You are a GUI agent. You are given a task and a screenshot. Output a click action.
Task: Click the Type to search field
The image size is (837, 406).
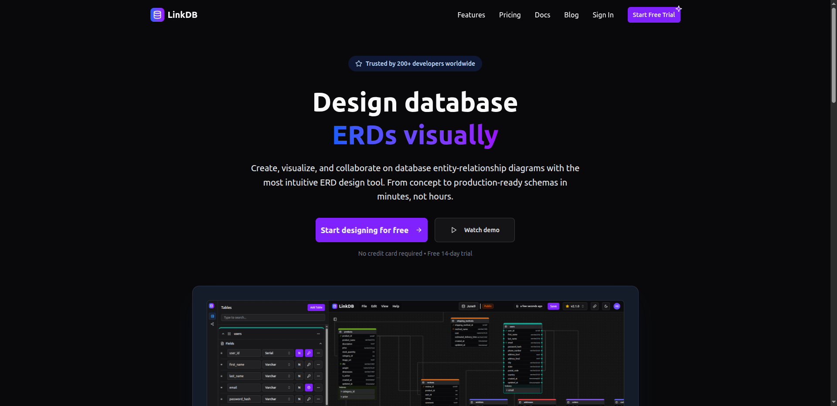(x=272, y=318)
